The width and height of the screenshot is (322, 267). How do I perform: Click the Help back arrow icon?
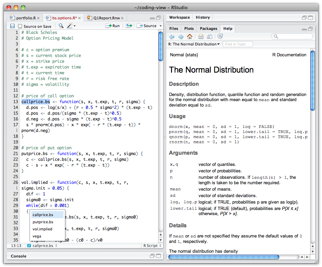[172, 37]
